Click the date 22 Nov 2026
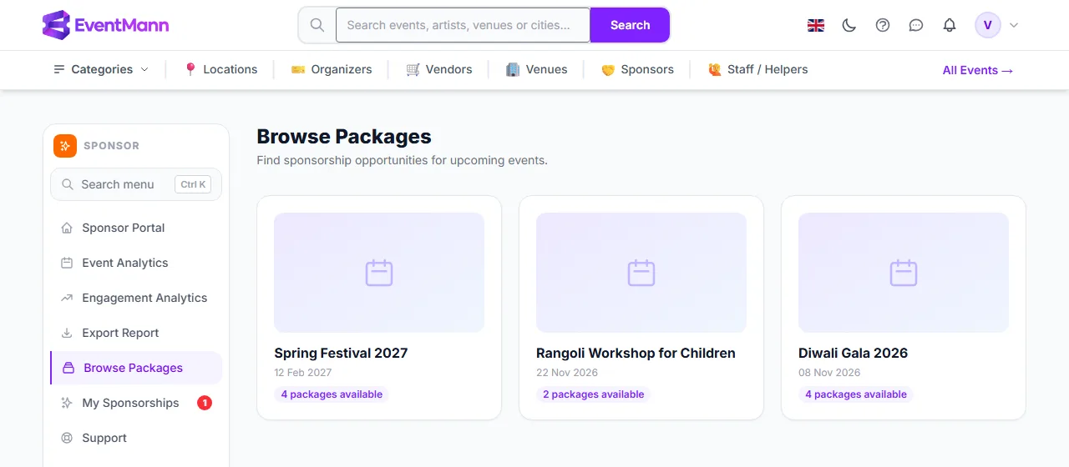The width and height of the screenshot is (1069, 467). click(567, 373)
